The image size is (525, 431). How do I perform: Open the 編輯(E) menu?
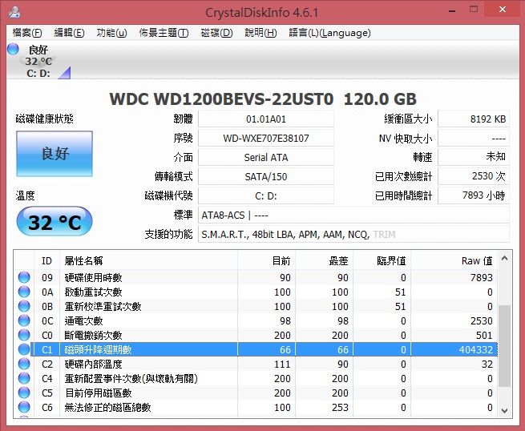tap(69, 33)
